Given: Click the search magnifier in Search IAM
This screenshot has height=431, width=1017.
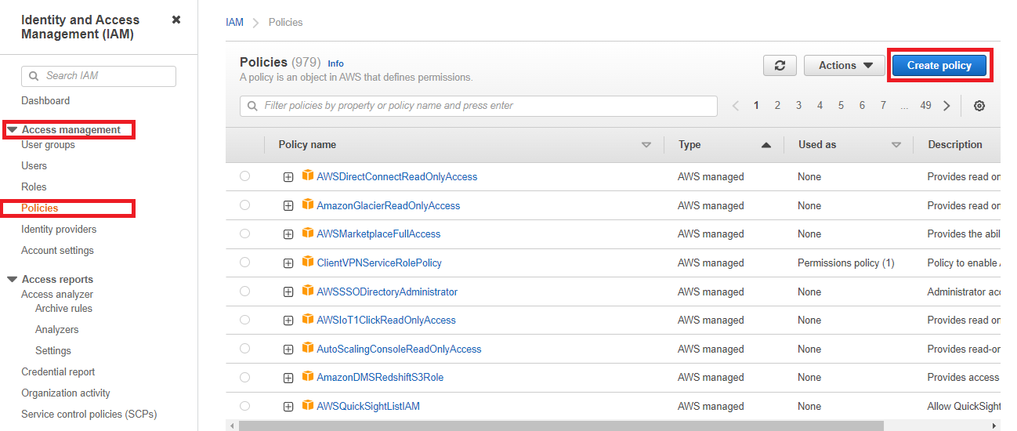Looking at the screenshot, I should 34,76.
